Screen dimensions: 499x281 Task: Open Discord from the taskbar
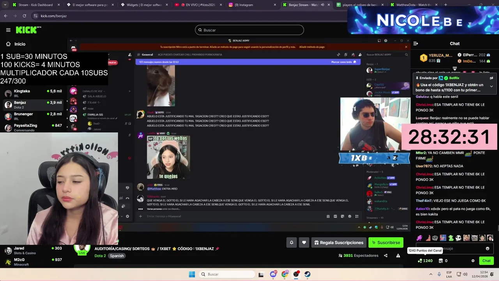tap(273, 274)
